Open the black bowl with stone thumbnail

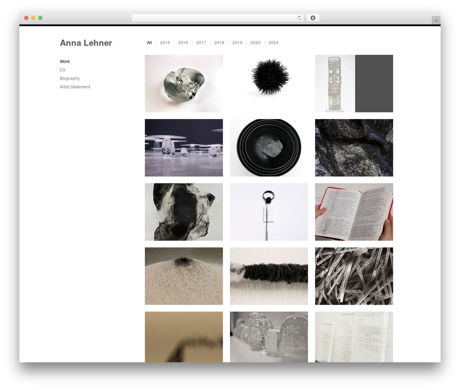pos(269,148)
